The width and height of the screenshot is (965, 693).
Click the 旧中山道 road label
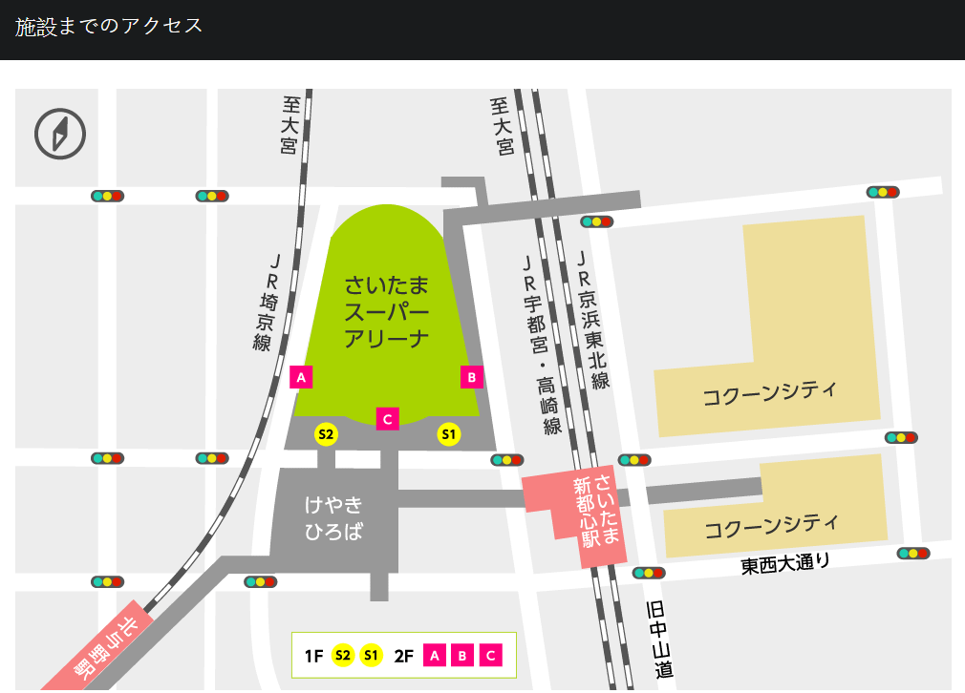660,639
